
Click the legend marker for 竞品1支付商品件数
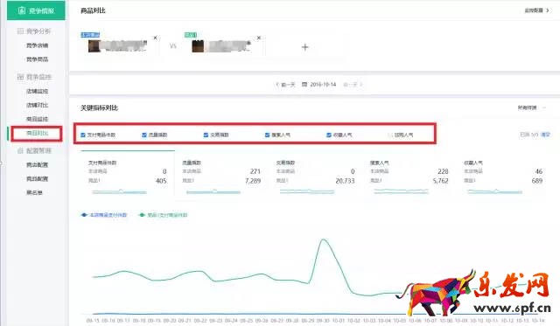[x=142, y=215]
